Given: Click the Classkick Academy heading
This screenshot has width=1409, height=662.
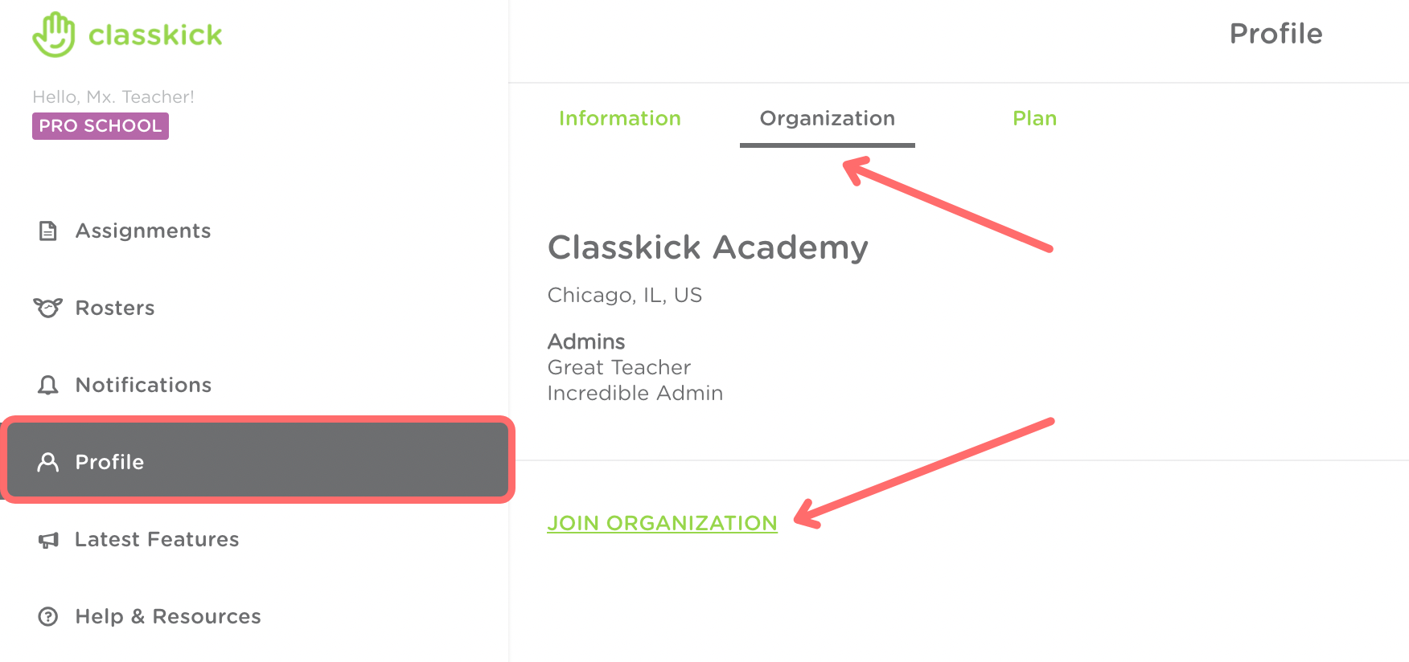Looking at the screenshot, I should tap(708, 247).
